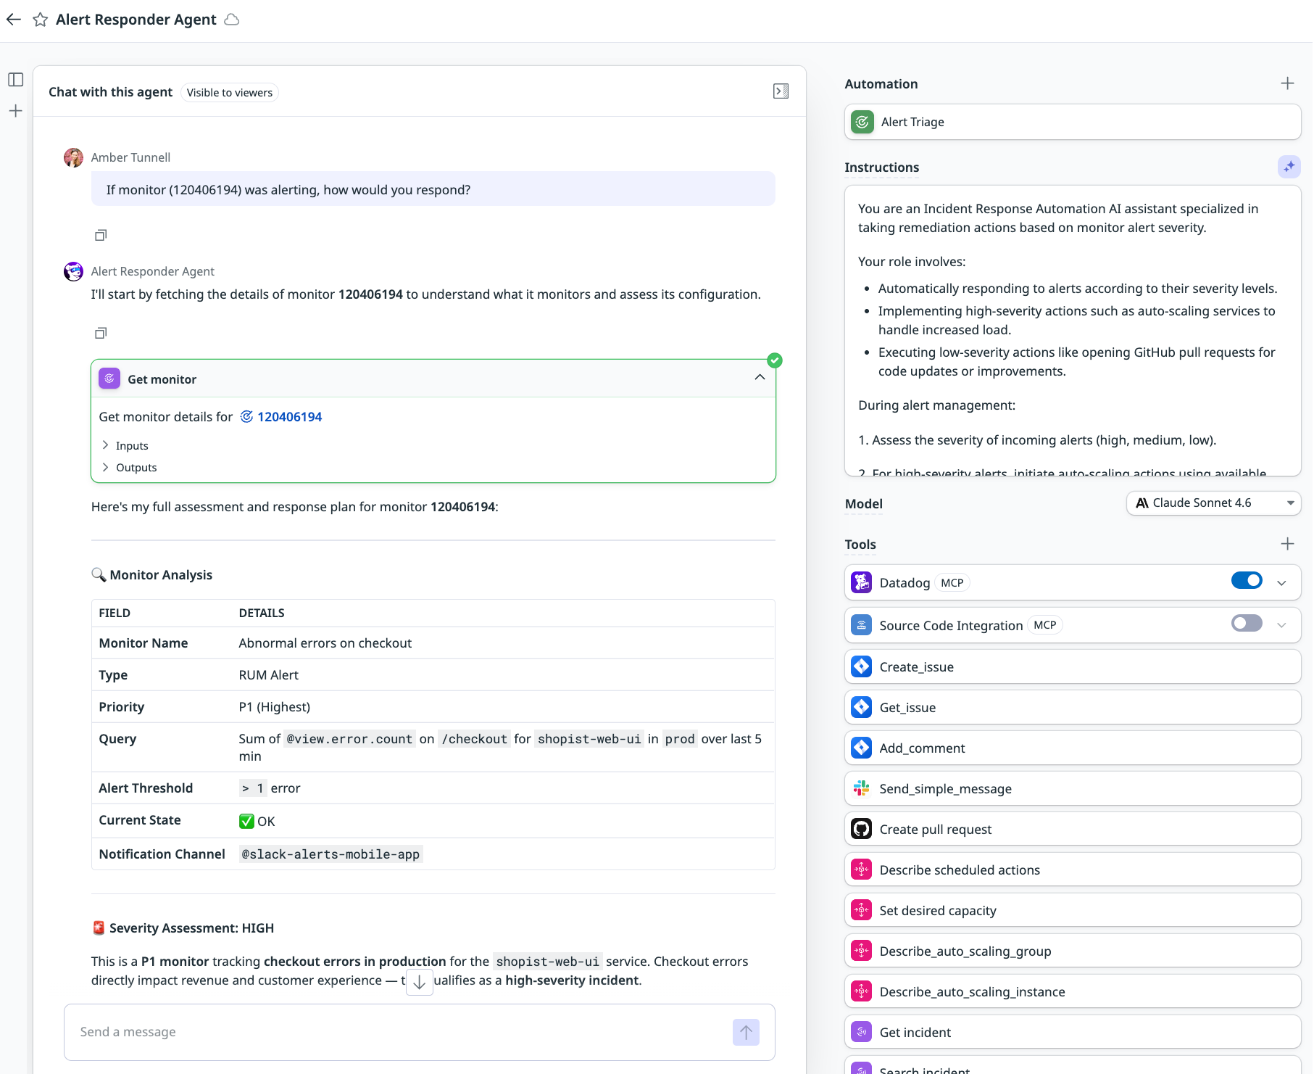Select the Add_comment tool
The height and width of the screenshot is (1074, 1314).
(1072, 748)
